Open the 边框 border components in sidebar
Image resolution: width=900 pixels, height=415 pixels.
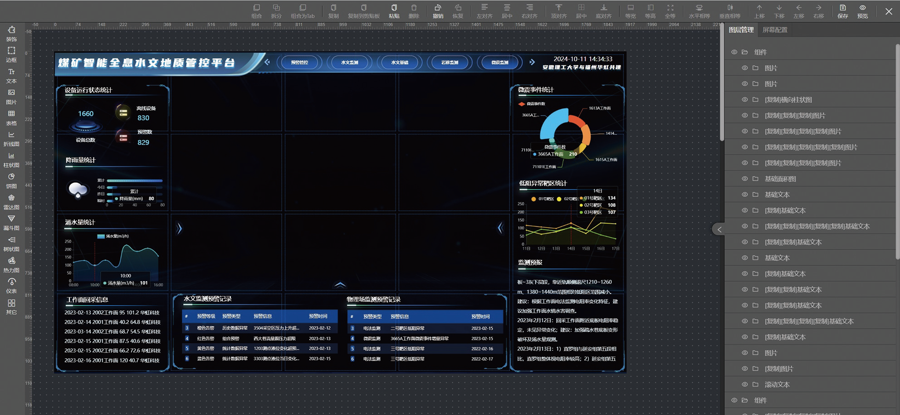click(x=11, y=54)
